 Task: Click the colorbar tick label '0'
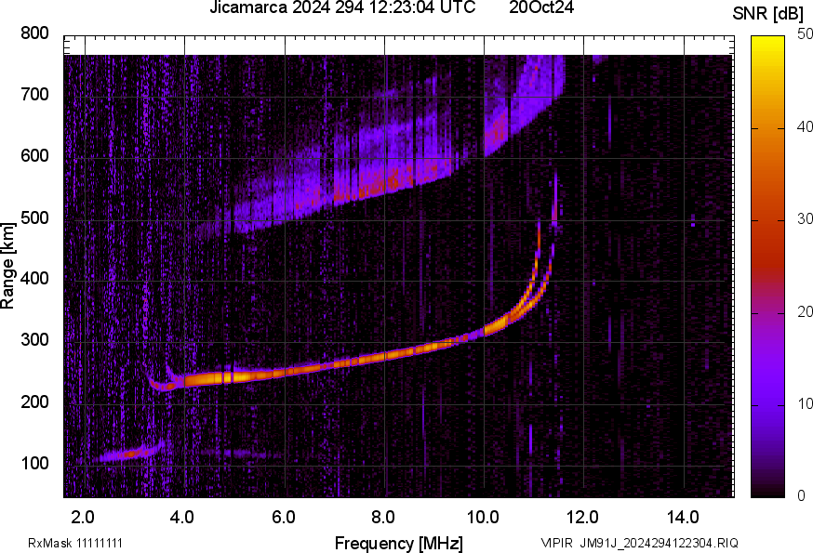click(x=801, y=496)
